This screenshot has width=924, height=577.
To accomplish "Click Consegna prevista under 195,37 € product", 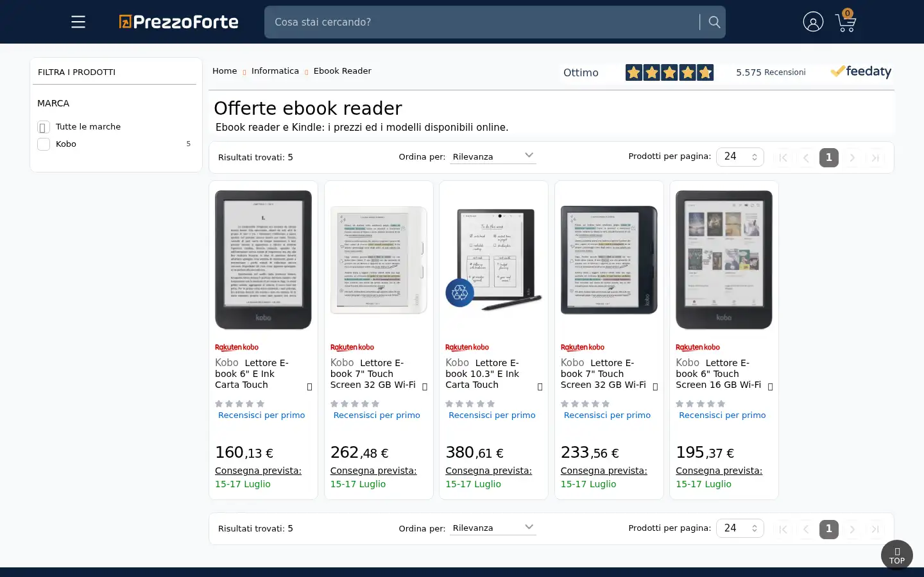I will (719, 471).
